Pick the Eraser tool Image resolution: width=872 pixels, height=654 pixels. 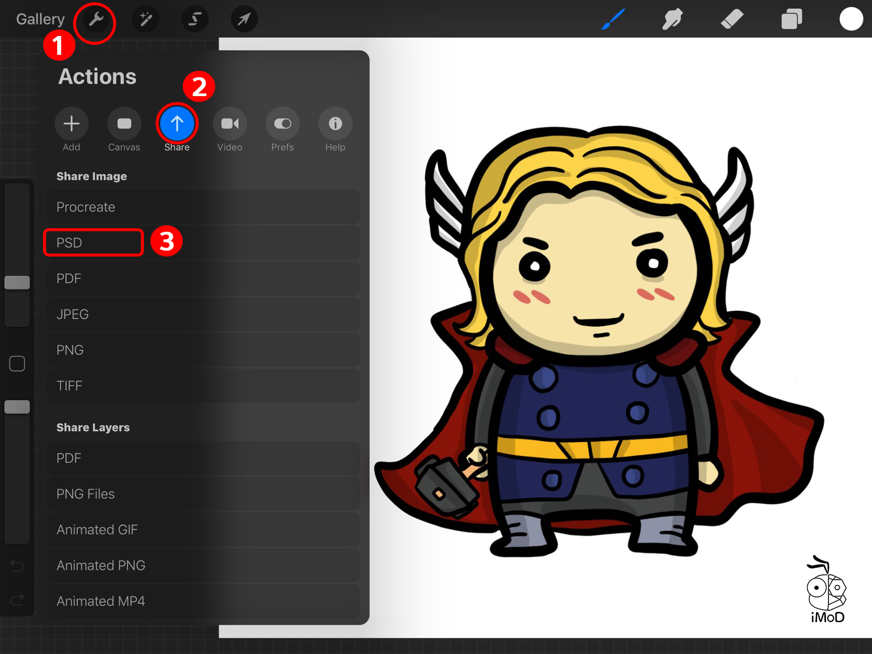click(x=732, y=19)
